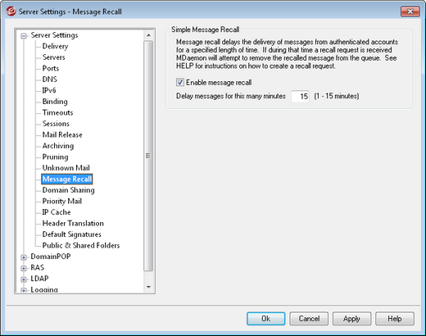Expand the LDAP tree node

pos(24,279)
